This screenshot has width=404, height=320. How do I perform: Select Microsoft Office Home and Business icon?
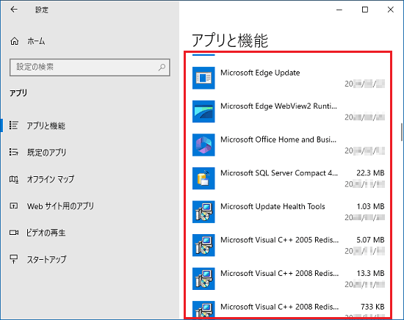tap(203, 145)
